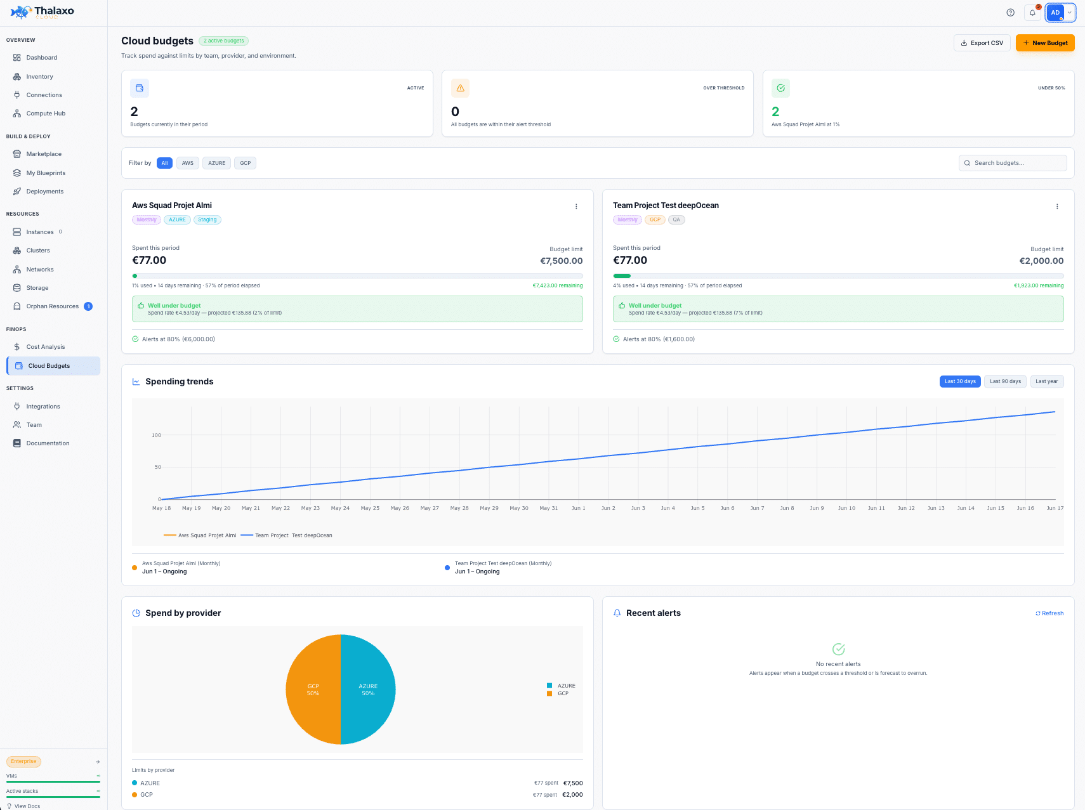Click the Clusters icon
The image size is (1085, 810).
(x=17, y=251)
